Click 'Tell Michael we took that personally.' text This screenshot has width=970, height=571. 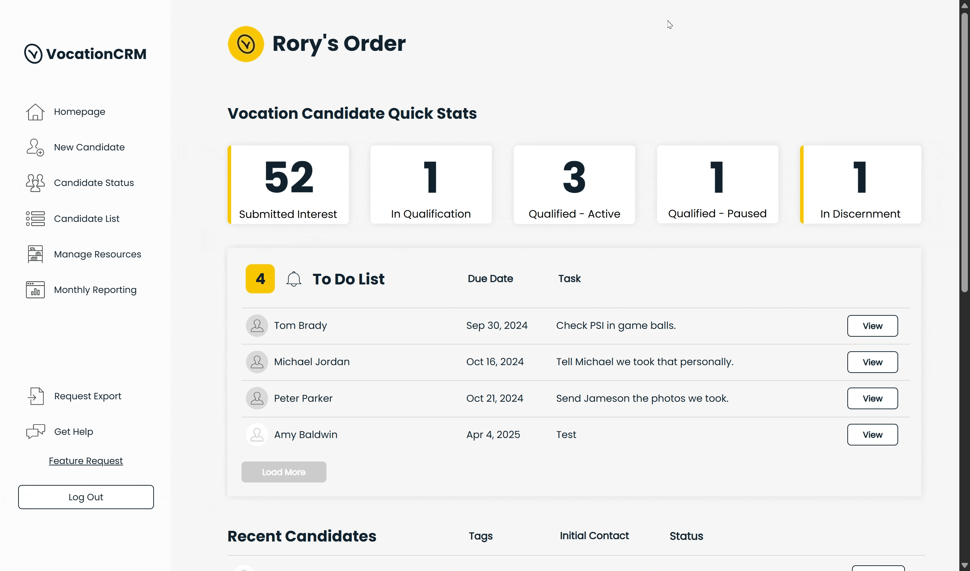click(645, 362)
